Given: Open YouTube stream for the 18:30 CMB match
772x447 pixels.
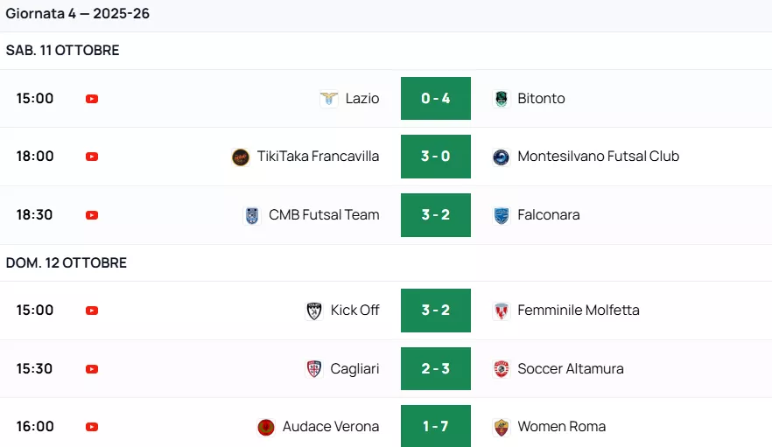Looking at the screenshot, I should 92,215.
